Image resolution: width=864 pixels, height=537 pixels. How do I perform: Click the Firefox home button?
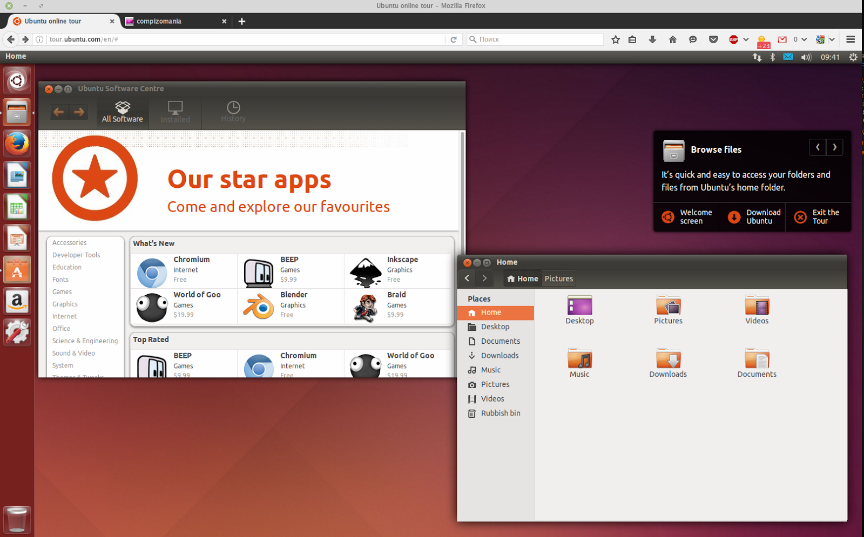[x=673, y=39]
